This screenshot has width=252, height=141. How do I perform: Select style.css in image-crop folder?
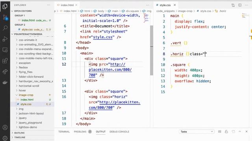[x=26, y=104]
